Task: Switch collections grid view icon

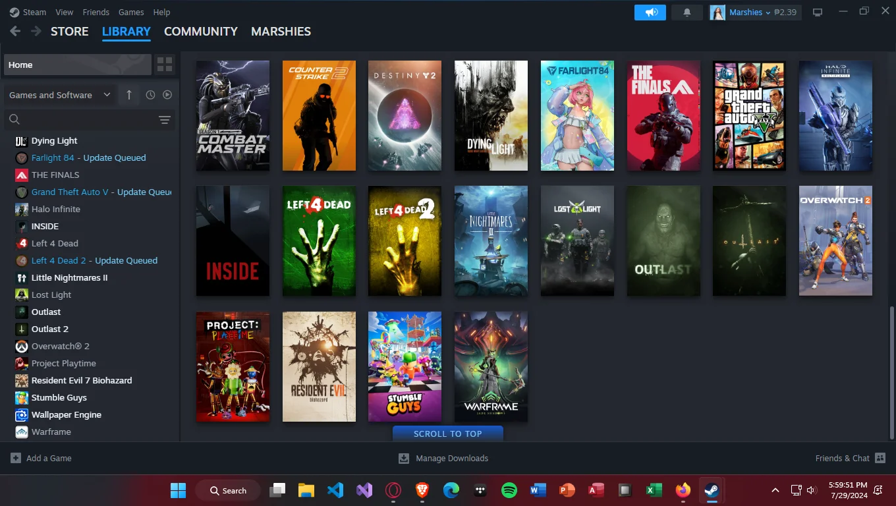Action: click(x=165, y=65)
